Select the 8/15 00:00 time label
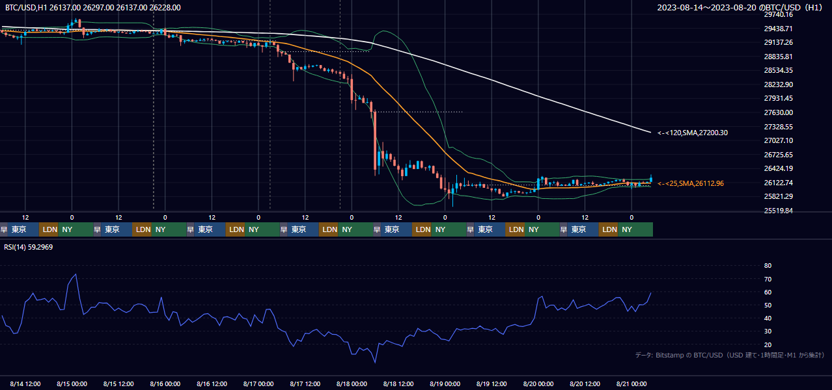 72,384
